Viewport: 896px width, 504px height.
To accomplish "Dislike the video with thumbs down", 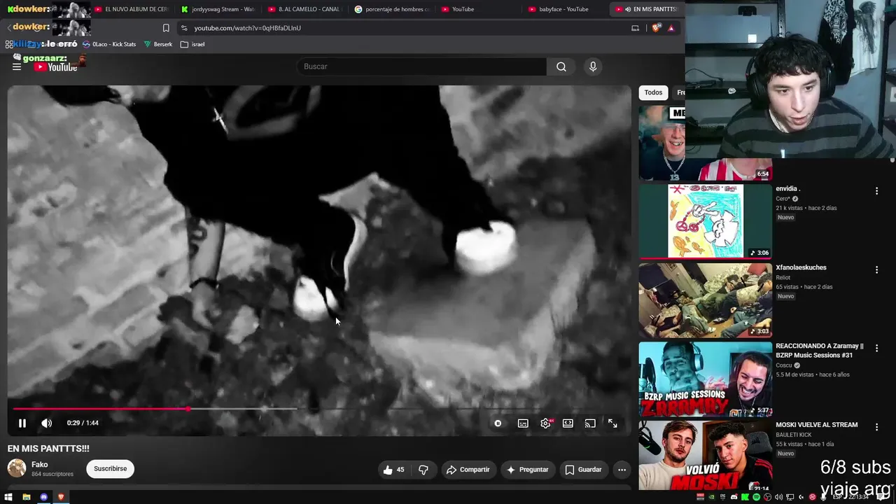I will click(x=423, y=470).
